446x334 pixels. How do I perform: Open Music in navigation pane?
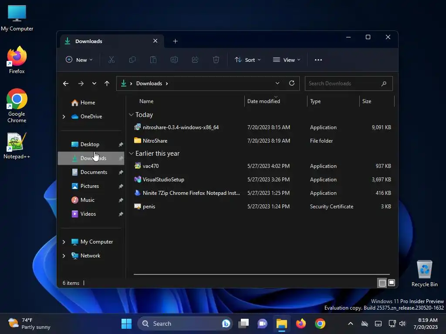(91, 200)
